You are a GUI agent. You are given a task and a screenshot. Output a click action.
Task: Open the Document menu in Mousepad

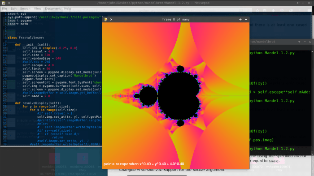(52, 9)
